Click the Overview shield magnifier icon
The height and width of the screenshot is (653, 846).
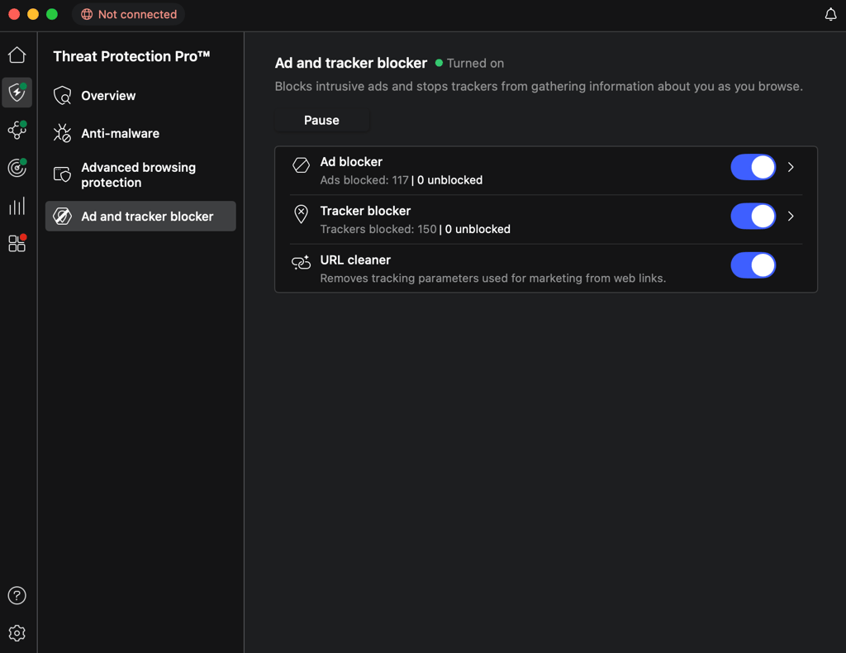[x=63, y=96]
